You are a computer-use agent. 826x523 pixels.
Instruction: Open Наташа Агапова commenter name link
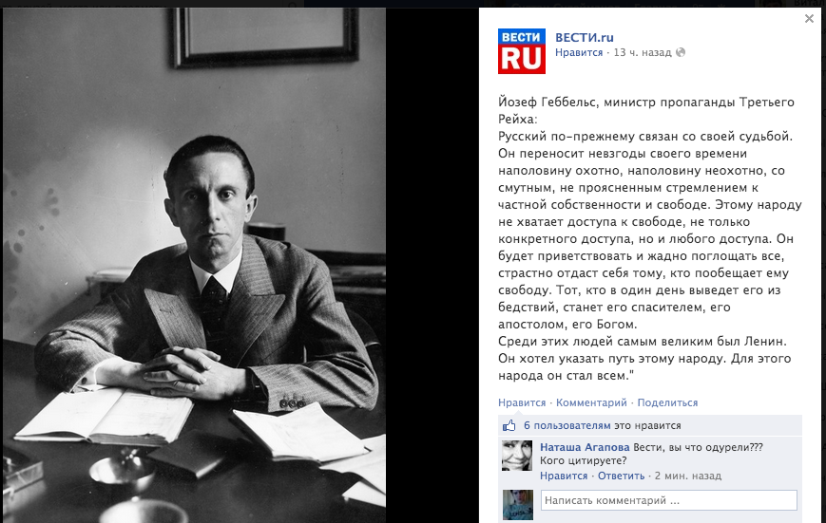point(585,447)
